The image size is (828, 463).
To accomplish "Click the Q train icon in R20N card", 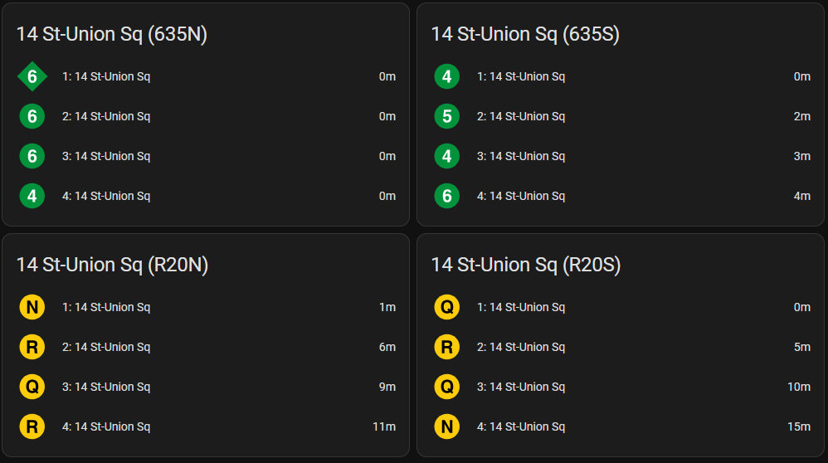I will (32, 387).
